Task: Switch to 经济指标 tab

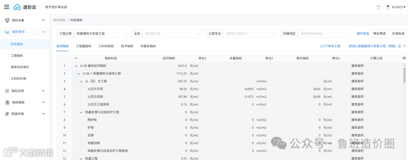Action: point(62,46)
